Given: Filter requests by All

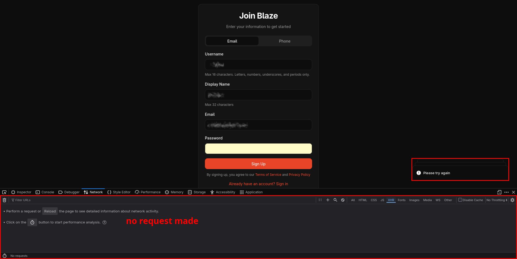Looking at the screenshot, I should (x=353, y=200).
